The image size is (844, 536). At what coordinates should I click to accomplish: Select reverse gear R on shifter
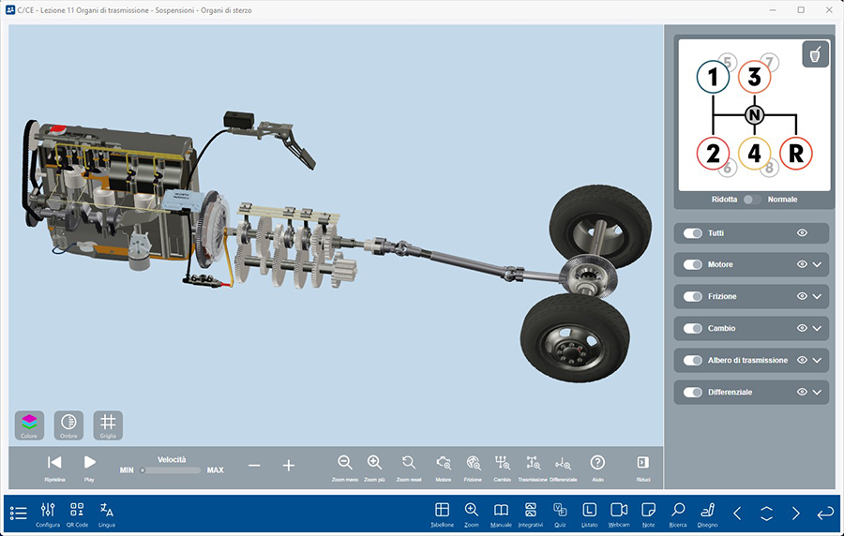795,154
